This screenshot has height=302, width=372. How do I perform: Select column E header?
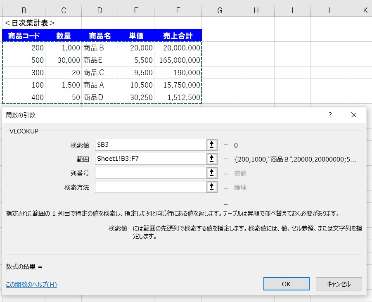136,10
